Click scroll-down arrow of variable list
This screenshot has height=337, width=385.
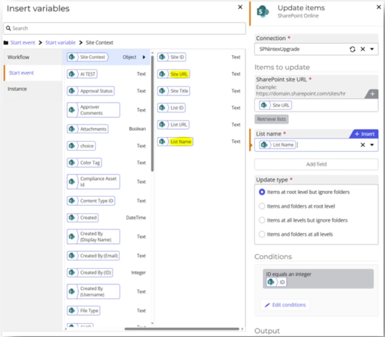point(152,323)
